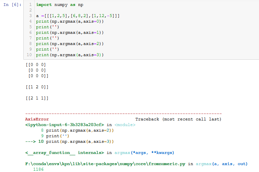Click the output '[[1 2 0]]'
This screenshot has width=259, height=172.
click(37, 87)
